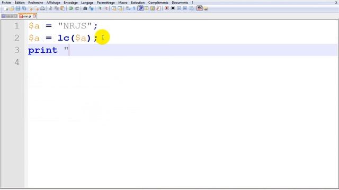
Task: Click the Run Macro Multiple Times icon
Action: click(185, 8)
